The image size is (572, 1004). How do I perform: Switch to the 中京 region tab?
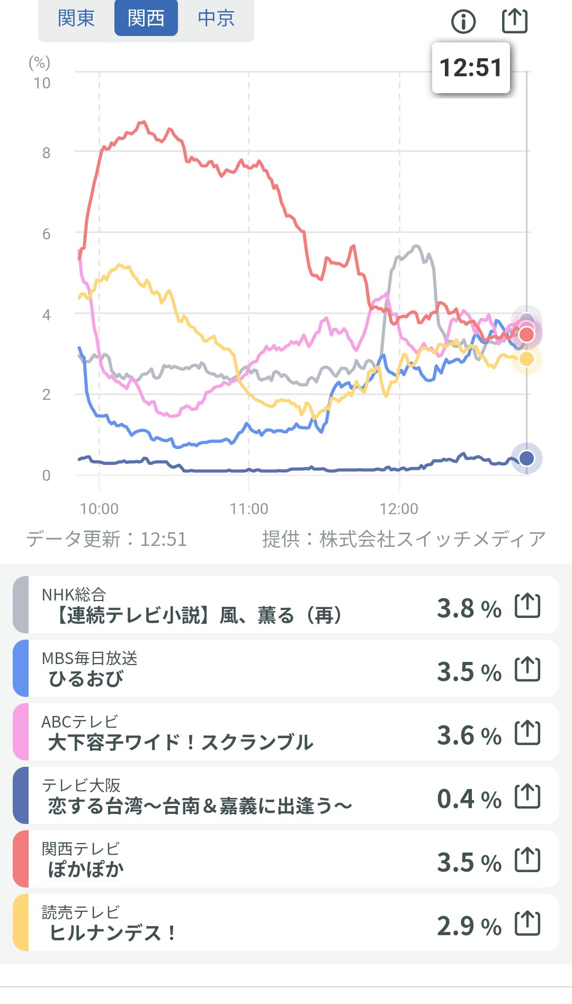click(216, 19)
